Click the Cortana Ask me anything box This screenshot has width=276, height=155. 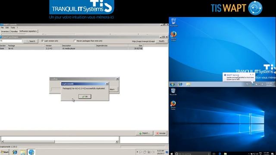193,154
